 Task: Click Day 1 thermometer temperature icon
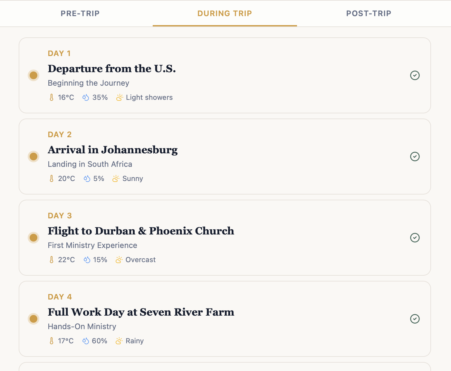pyautogui.click(x=52, y=98)
